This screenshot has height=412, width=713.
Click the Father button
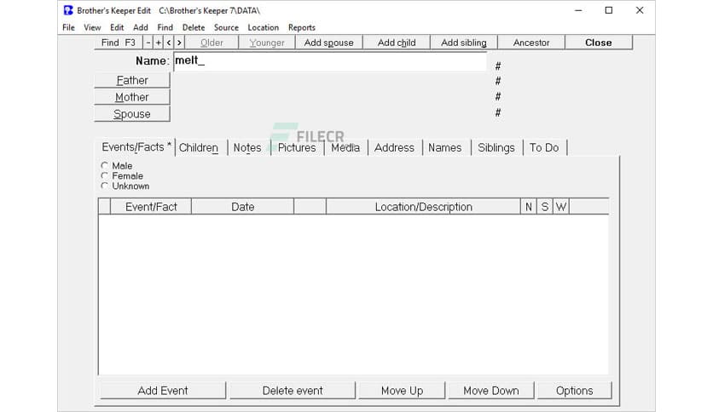tap(132, 80)
